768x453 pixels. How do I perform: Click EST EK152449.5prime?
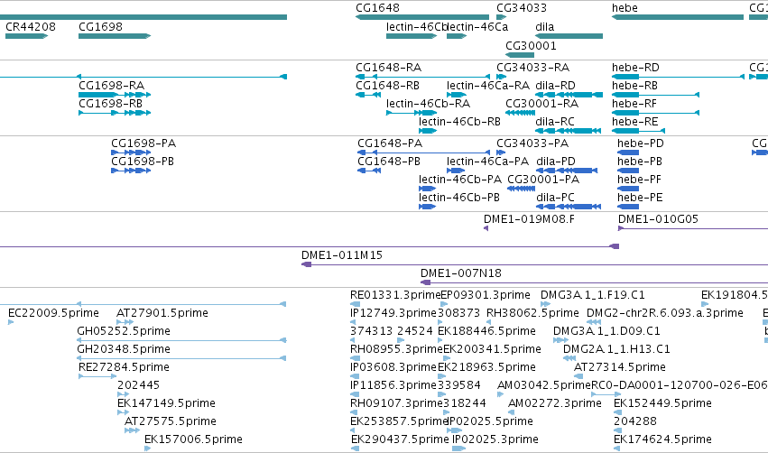click(617, 412)
